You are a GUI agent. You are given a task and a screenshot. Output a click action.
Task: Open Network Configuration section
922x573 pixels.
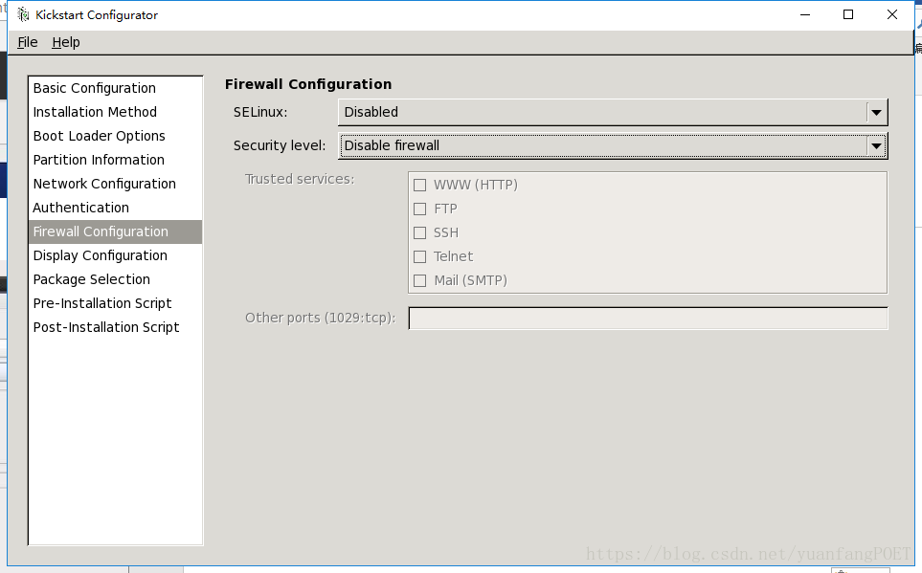[115, 184]
